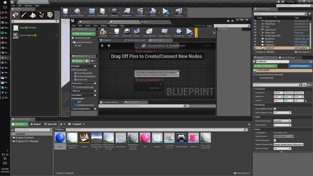The height and width of the screenshot is (176, 313).
Task: Toggle visibility of Floor actor
Action: 255,27
